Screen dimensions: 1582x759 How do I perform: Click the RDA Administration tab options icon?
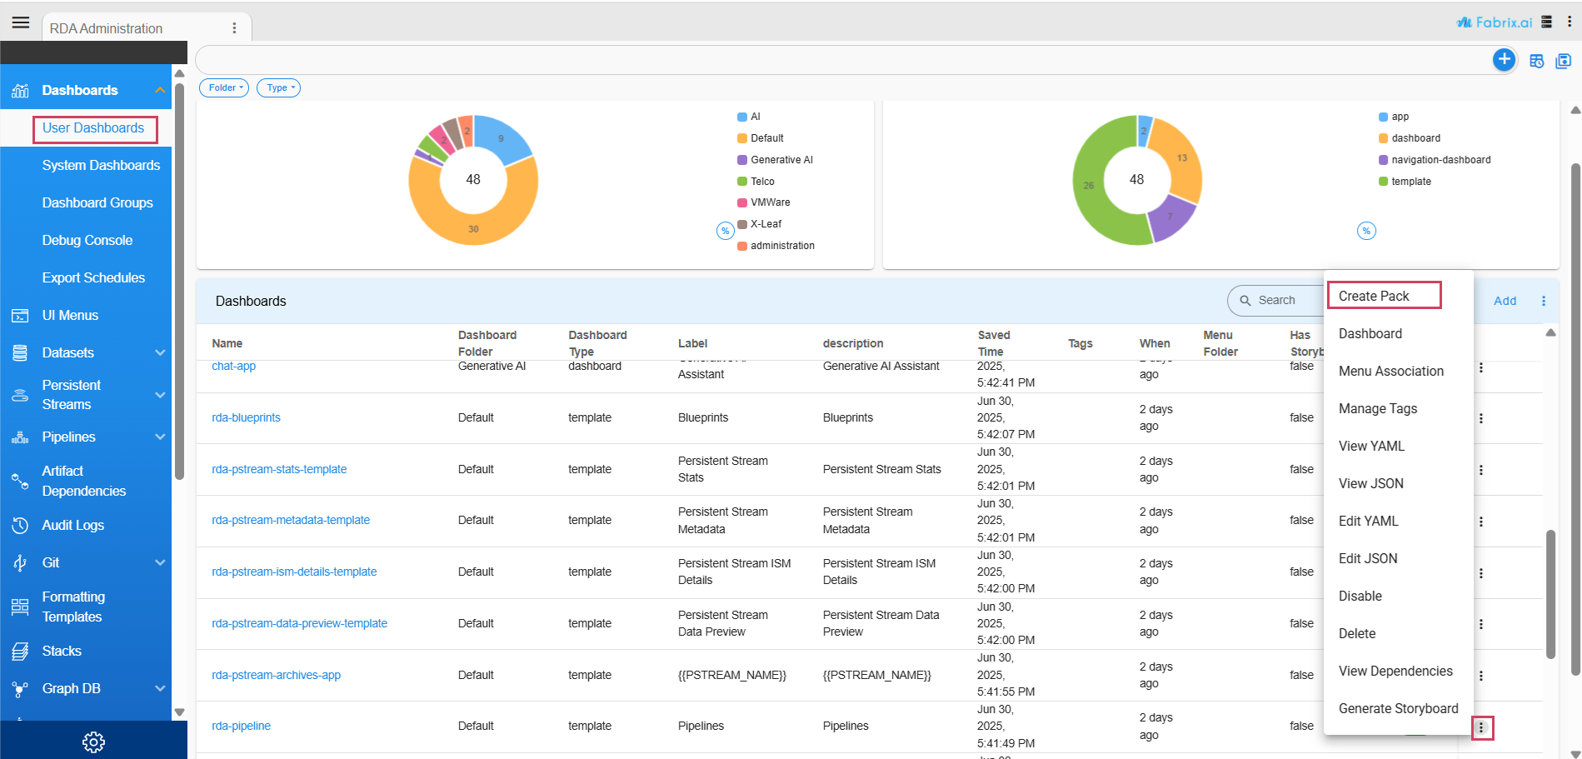pos(234,28)
